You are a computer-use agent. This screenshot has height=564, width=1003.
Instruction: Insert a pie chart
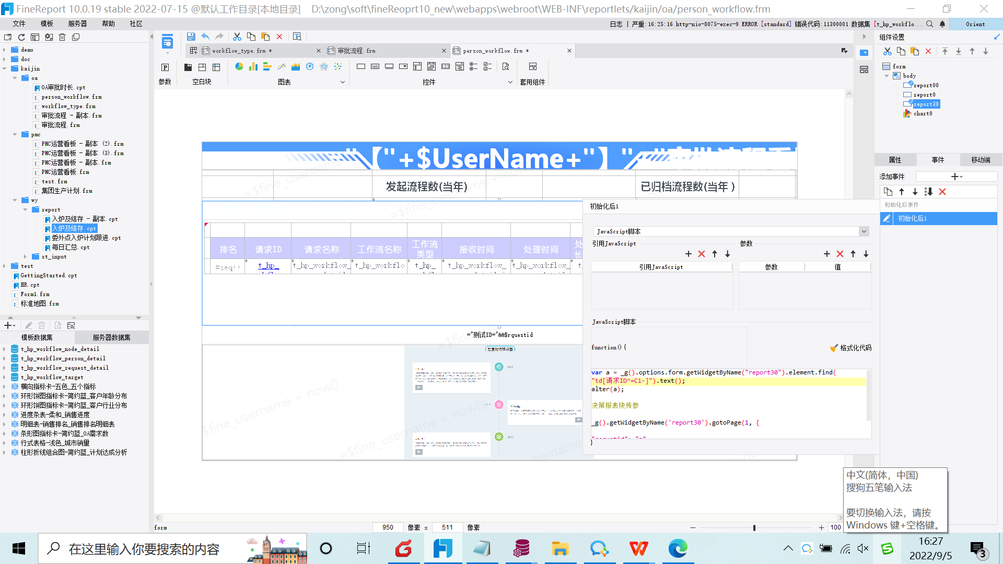point(239,66)
